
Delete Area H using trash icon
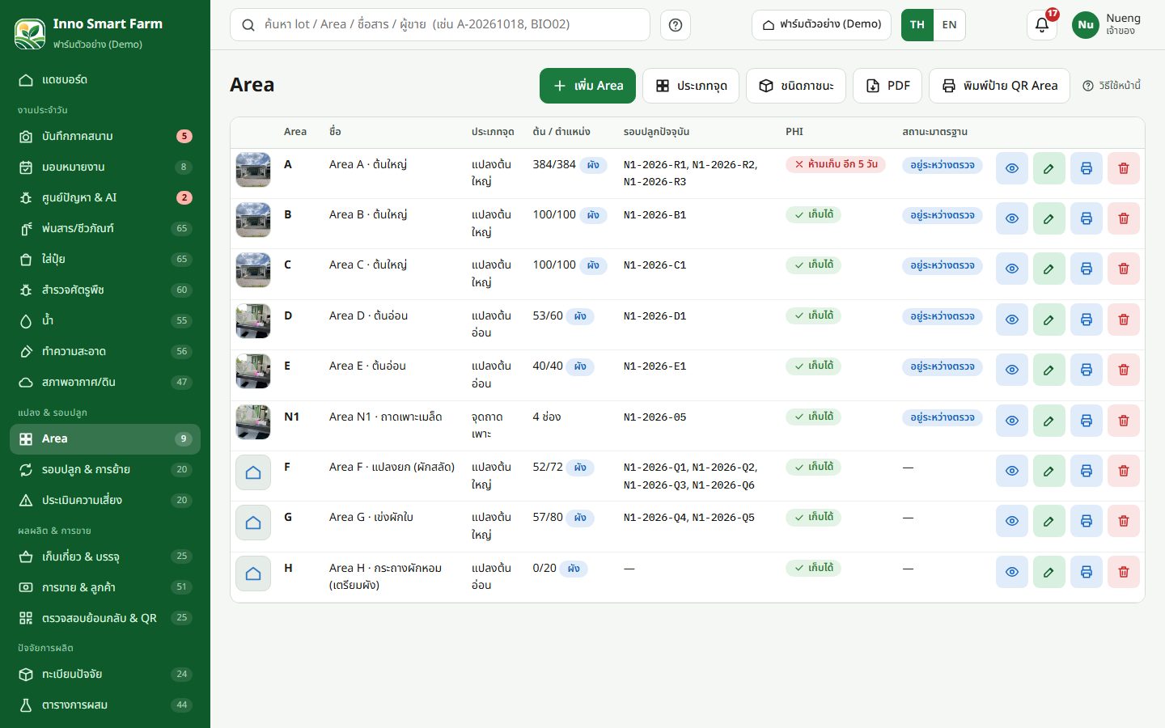[x=1124, y=572]
